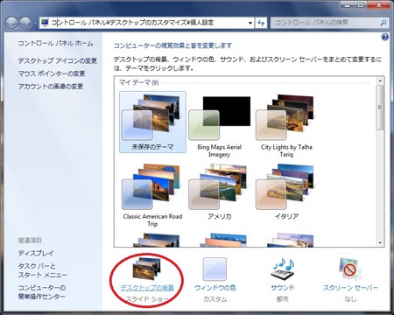
Task: Open the デスクトップの背景 link
Action: [147, 288]
